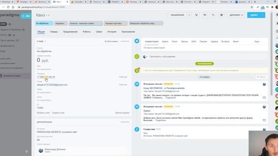Open envelope icon in Бонус БЕСПЛАТНО letter card
Screen dimensions: 278x156
click(264, 97)
